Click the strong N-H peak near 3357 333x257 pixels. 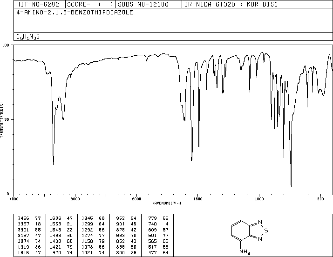tap(53, 164)
